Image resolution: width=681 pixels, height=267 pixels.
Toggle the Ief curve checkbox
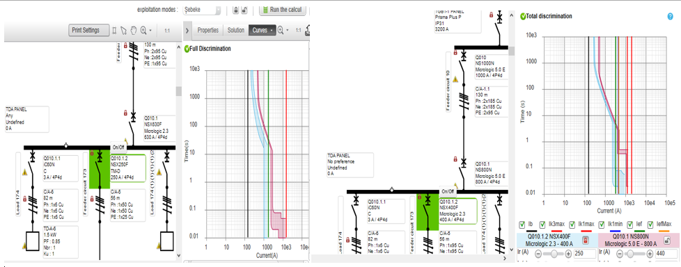630,225
